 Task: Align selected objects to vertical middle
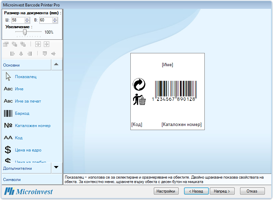53,54
